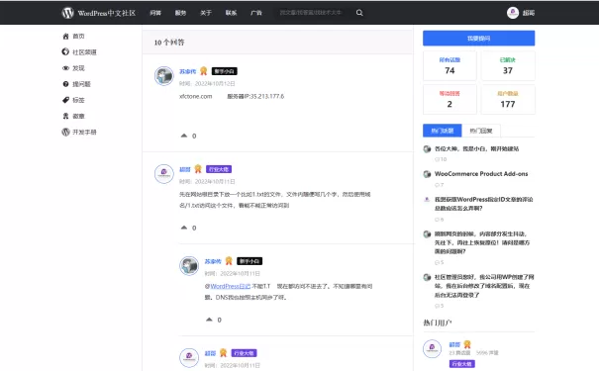Open the 广告 menu item
Viewport: 599px width, 371px height.
pyautogui.click(x=256, y=13)
